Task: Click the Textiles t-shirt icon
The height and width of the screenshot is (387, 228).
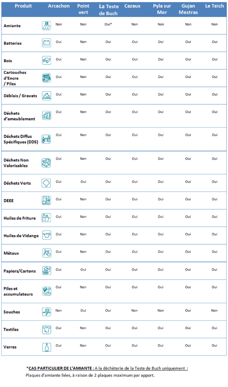Action: tap(46, 329)
